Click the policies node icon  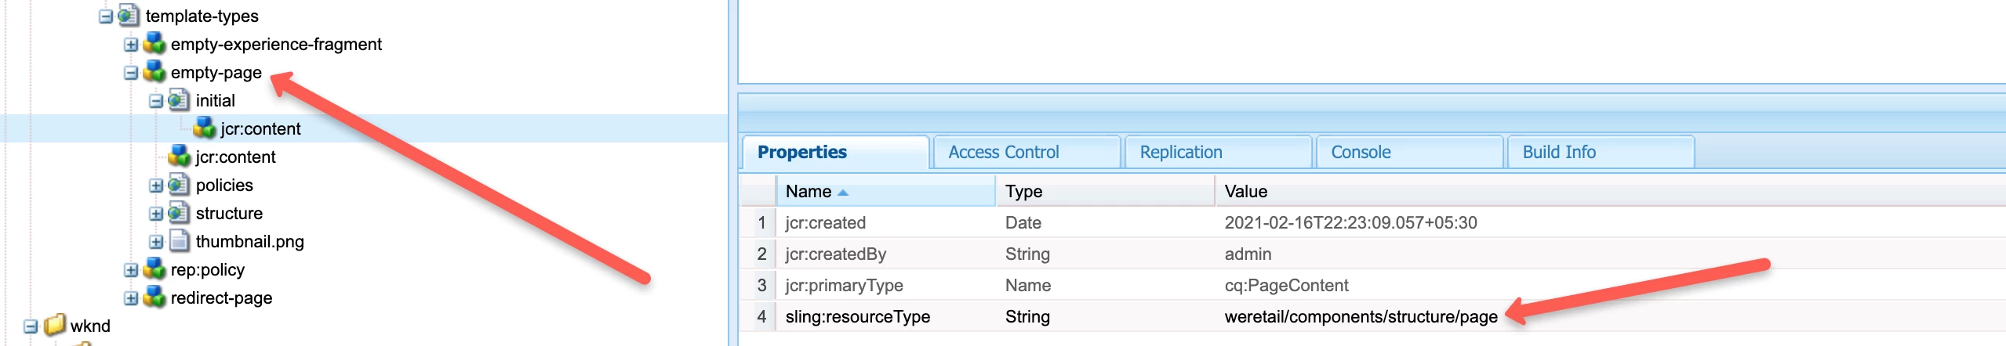point(180,185)
